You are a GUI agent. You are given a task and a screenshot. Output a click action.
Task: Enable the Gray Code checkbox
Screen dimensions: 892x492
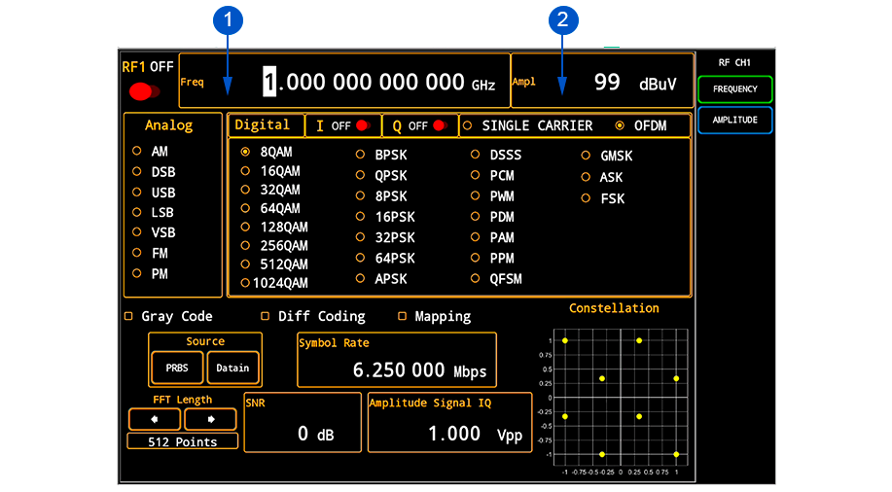128,316
